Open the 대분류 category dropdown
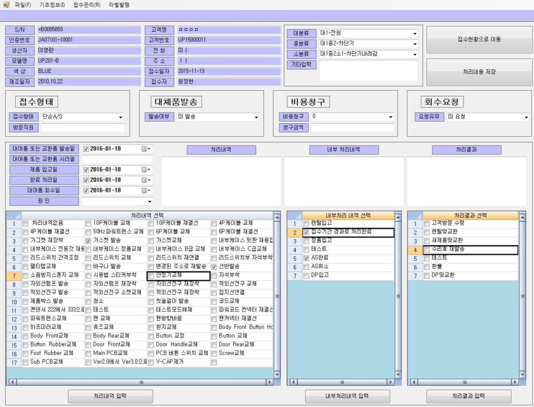 pyautogui.click(x=415, y=33)
